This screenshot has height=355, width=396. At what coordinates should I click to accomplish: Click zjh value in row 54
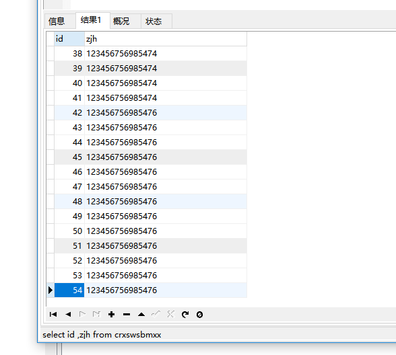click(x=166, y=290)
